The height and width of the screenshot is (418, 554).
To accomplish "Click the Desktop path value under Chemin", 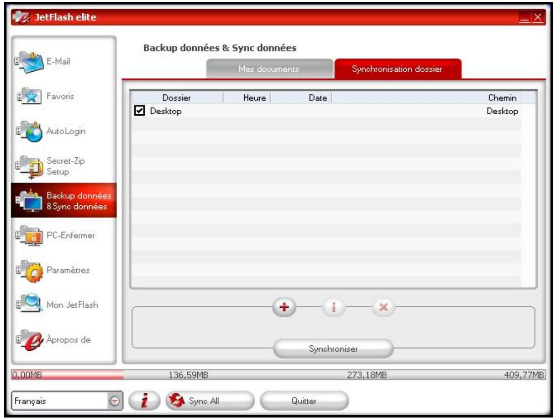I will click(502, 111).
